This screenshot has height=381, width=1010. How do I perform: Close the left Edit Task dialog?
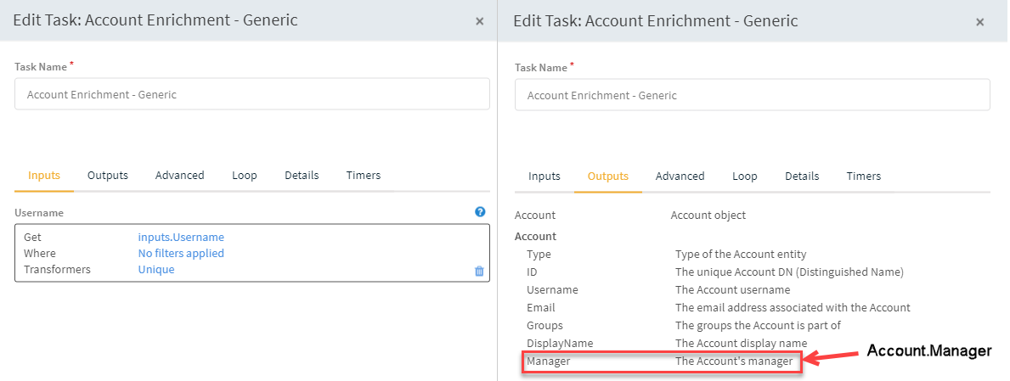pos(480,21)
